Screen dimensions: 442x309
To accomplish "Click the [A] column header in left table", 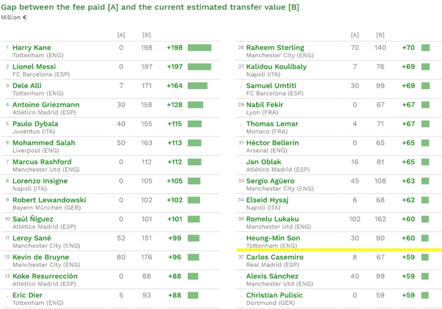I will 121,35.
